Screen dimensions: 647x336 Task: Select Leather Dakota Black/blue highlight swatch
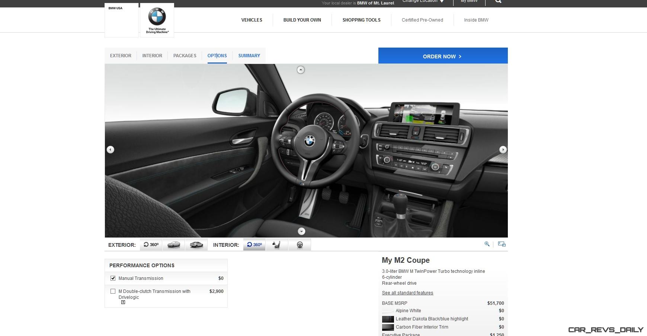(x=388, y=319)
